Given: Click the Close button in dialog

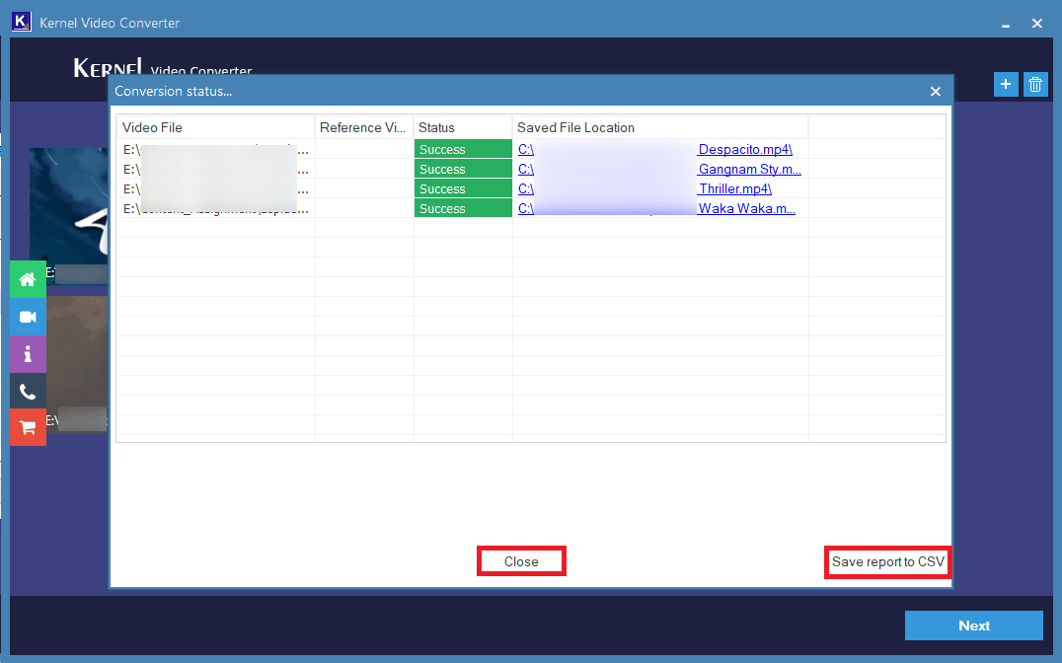Looking at the screenshot, I should click(x=521, y=561).
